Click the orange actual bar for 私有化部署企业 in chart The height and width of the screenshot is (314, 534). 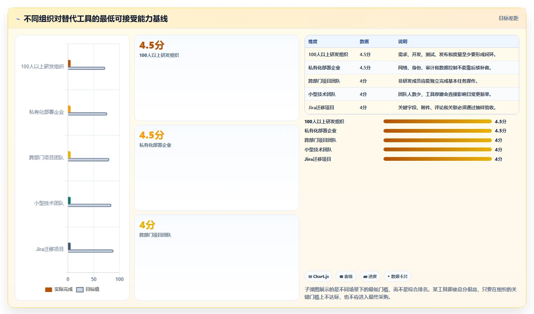69,109
